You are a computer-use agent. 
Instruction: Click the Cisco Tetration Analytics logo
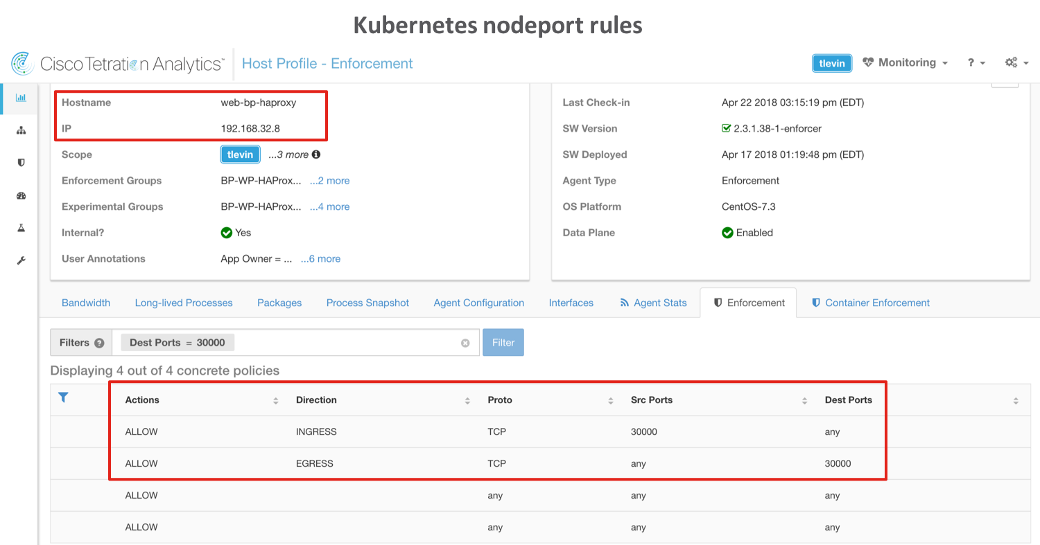click(x=117, y=64)
